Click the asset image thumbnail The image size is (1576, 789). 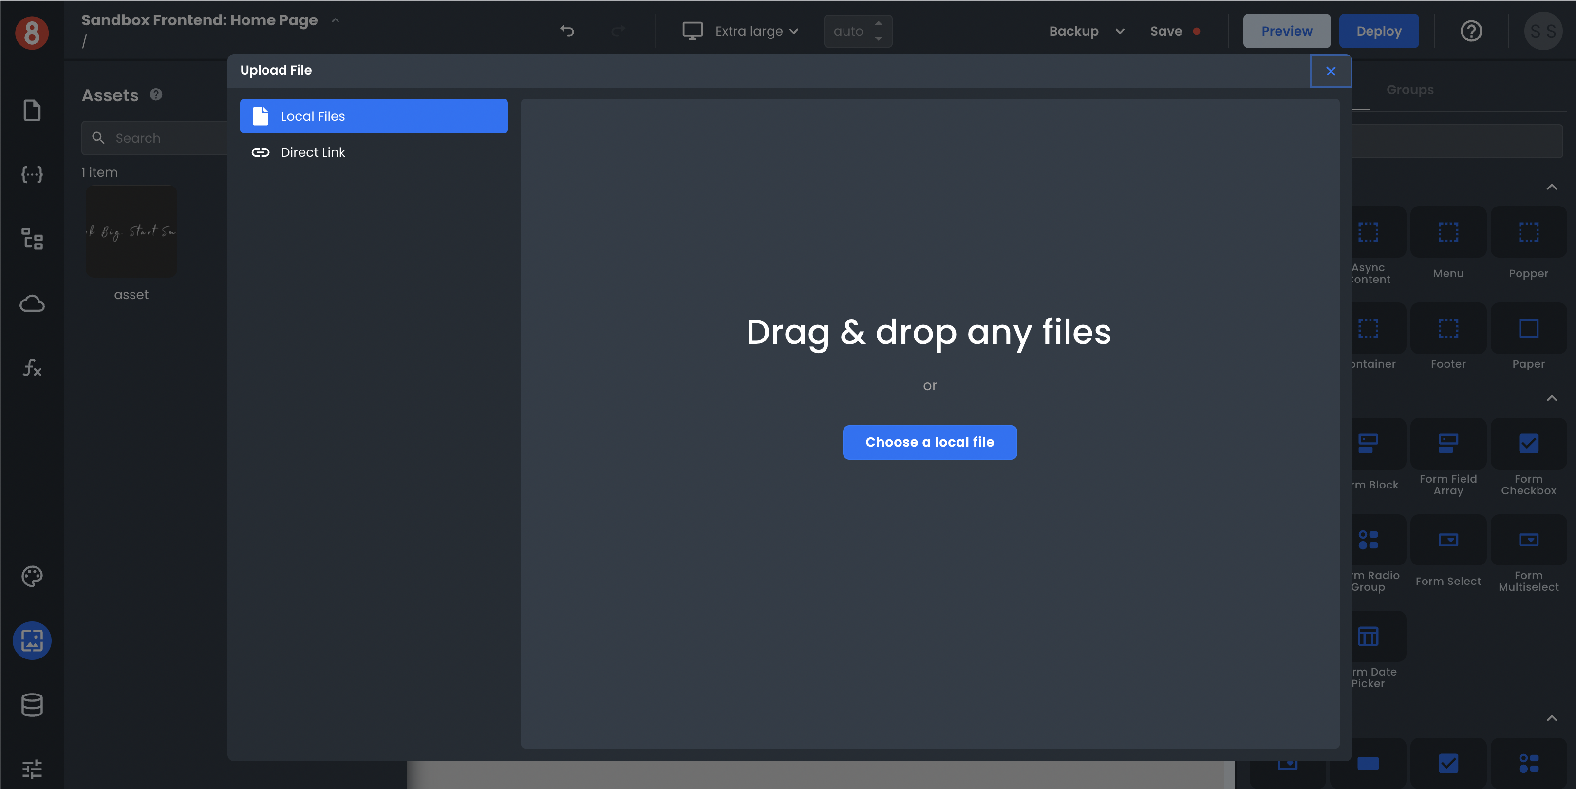pos(131,232)
